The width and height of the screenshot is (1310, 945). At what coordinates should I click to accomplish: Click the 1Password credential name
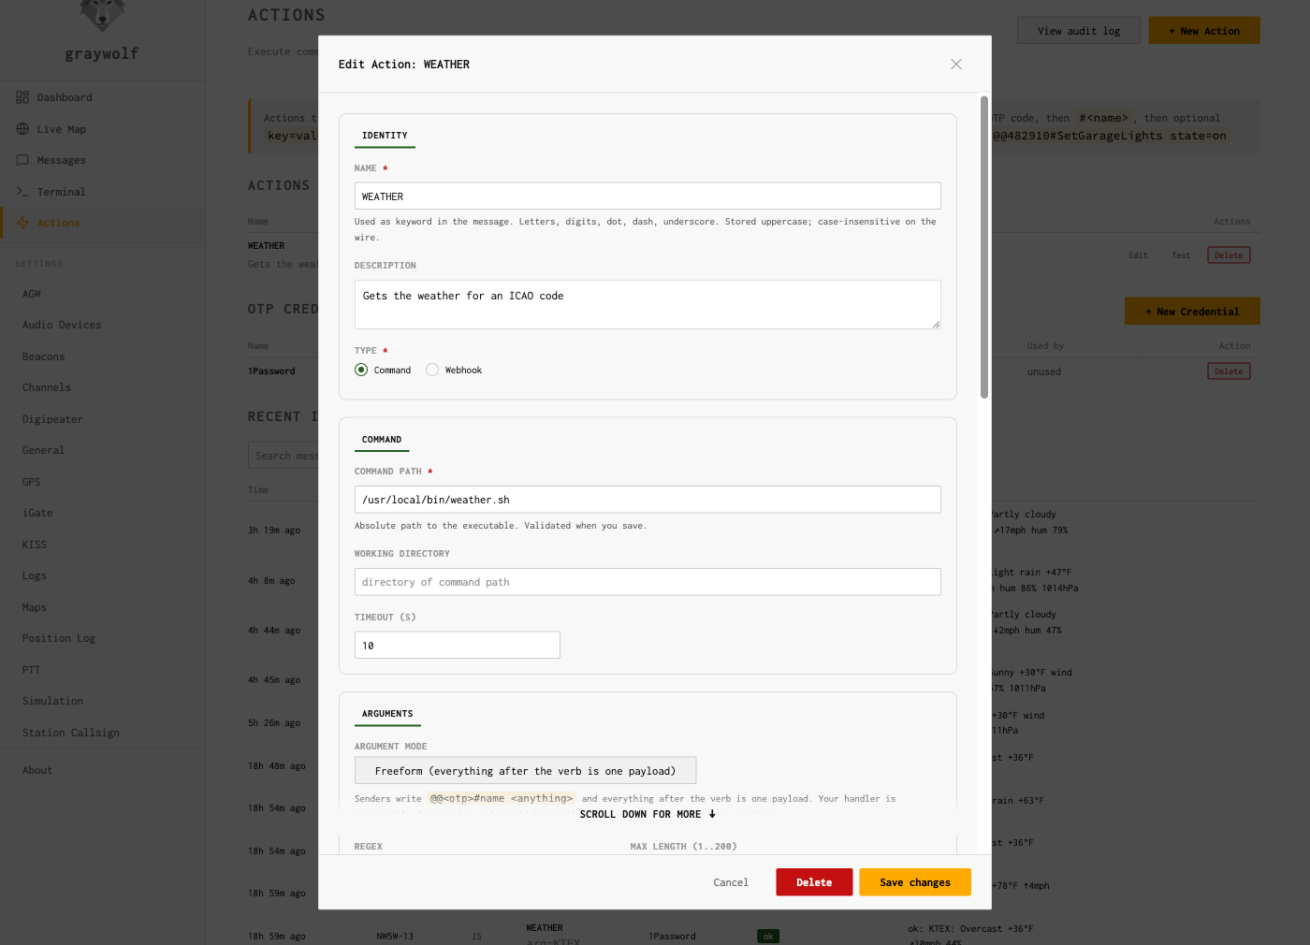(271, 371)
